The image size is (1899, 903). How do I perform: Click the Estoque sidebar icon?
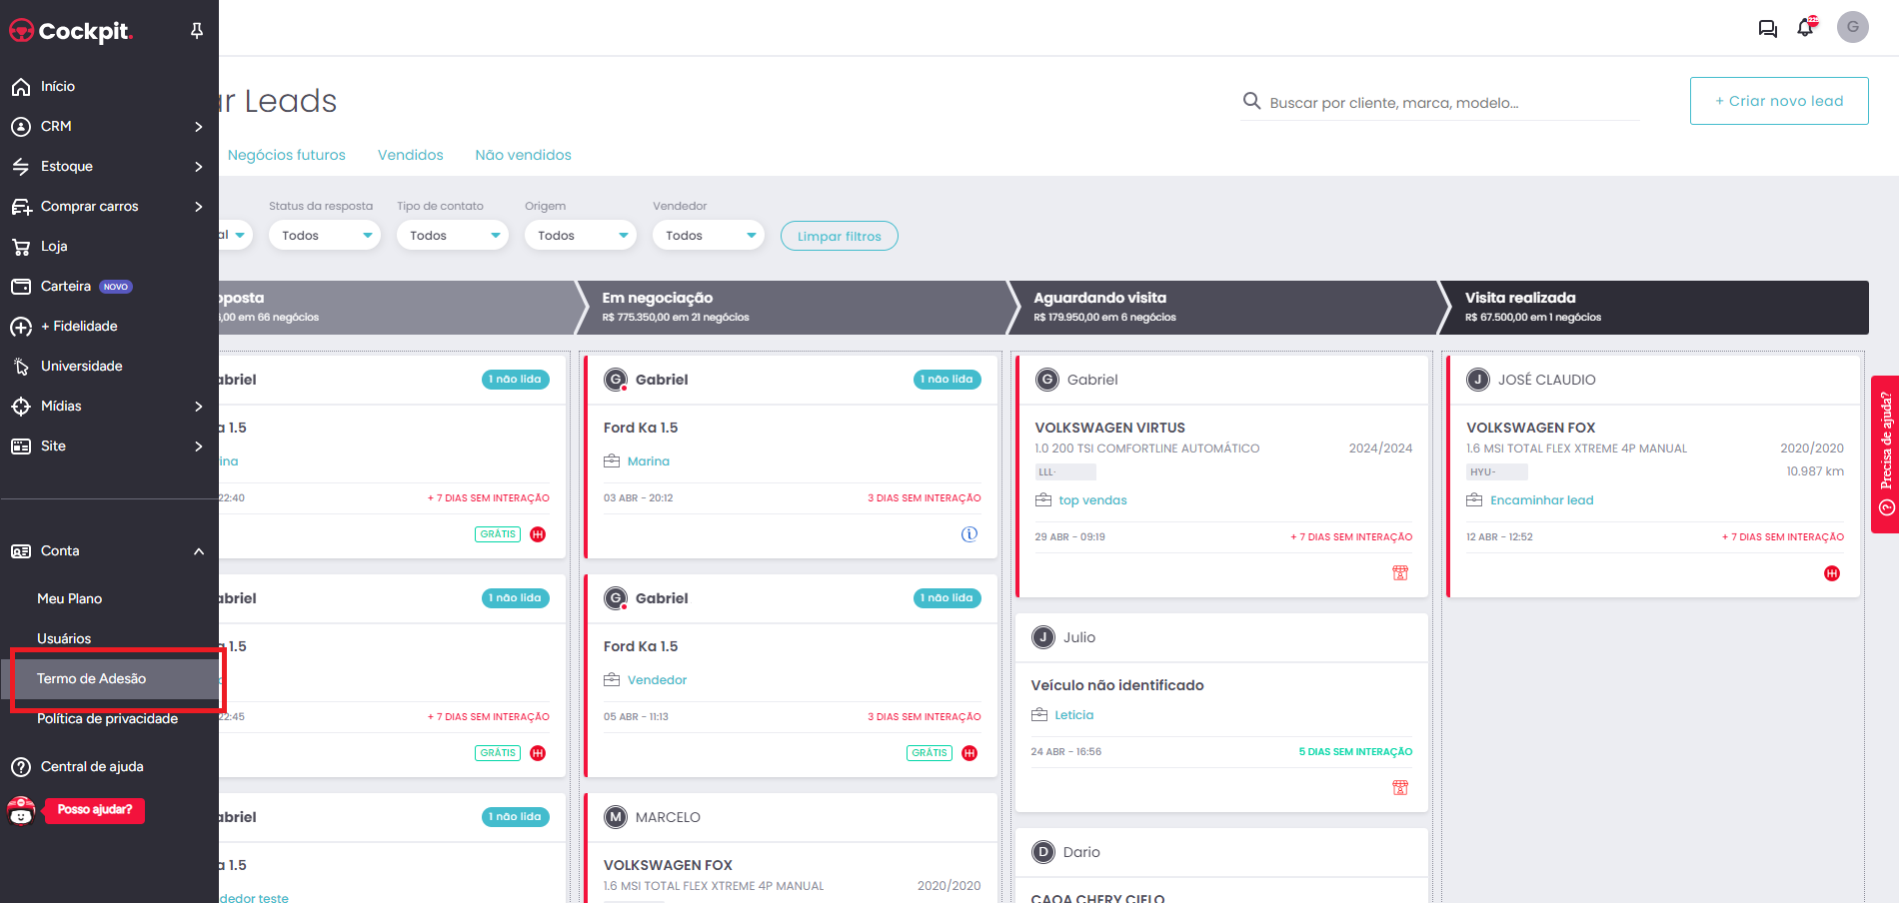coord(21,167)
